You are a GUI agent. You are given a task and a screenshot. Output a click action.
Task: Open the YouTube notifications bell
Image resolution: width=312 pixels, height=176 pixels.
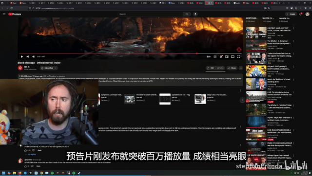(x=301, y=14)
